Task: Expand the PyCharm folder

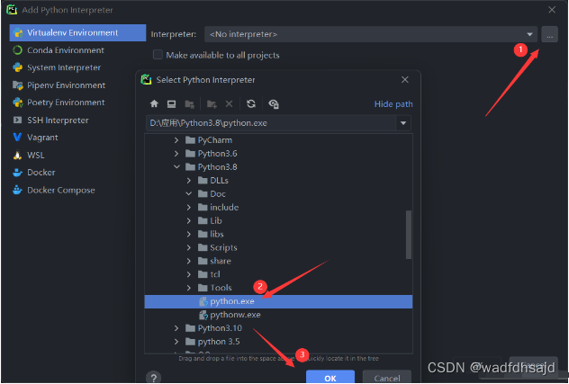Action: (176, 140)
